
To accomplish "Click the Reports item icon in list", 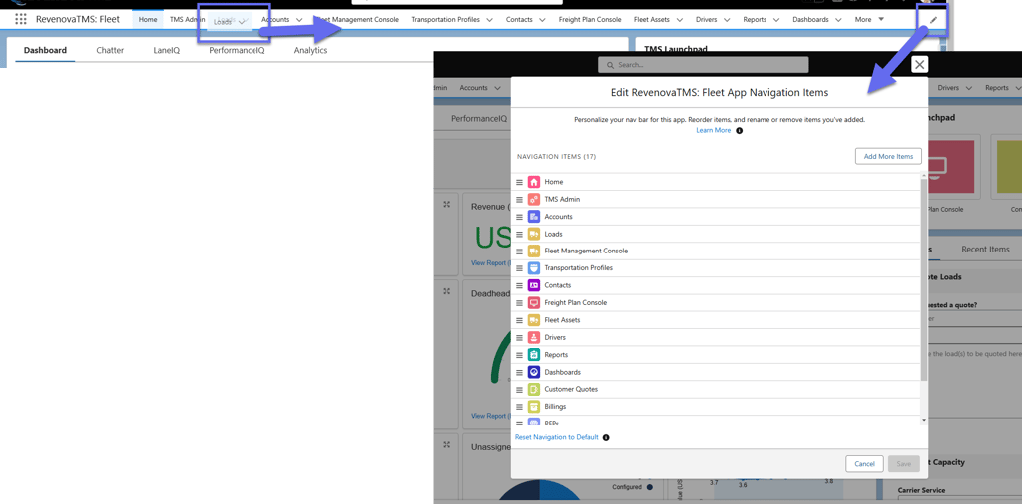I will 534,354.
